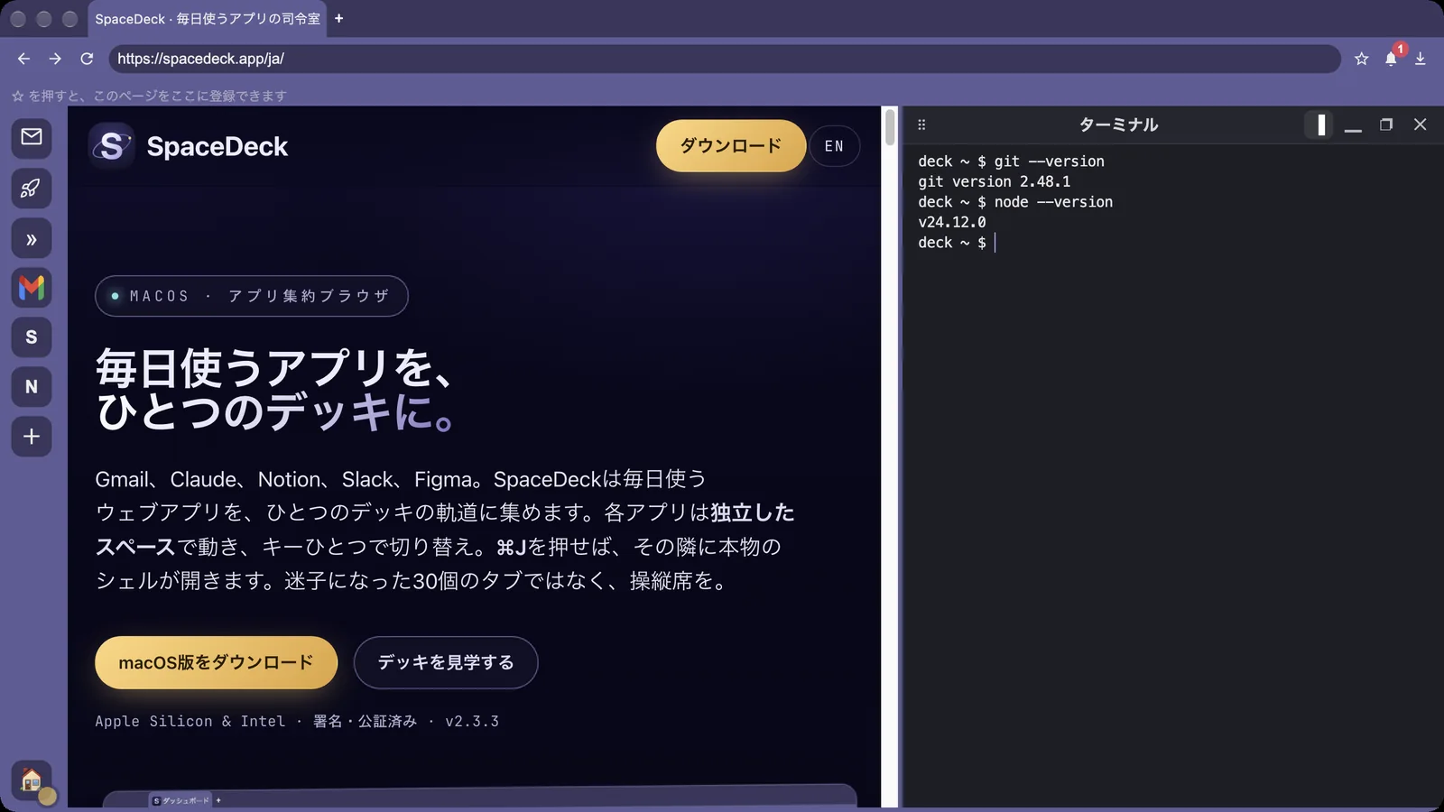Screen dimensions: 1444x812
Task: Click the MACOS・アプリ集約ブラウザ badge
Action: pyautogui.click(x=251, y=296)
